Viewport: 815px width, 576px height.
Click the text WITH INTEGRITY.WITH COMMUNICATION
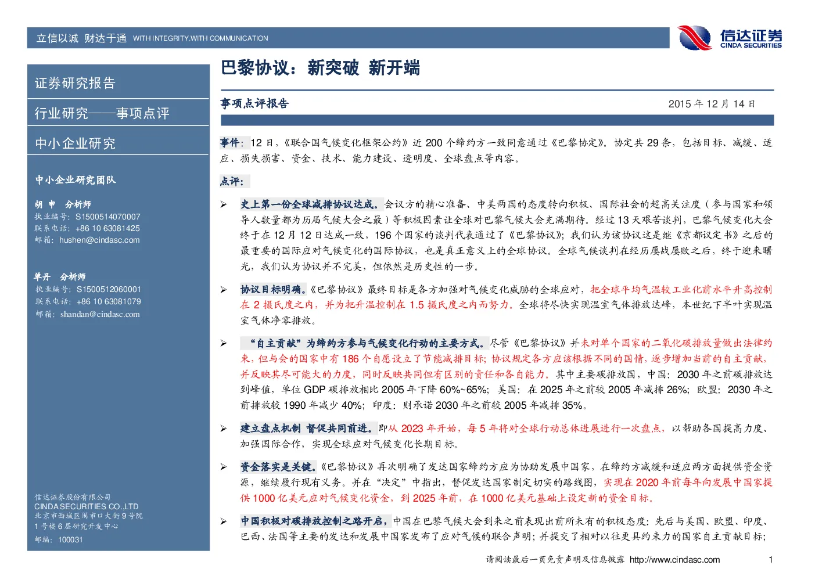coord(200,38)
